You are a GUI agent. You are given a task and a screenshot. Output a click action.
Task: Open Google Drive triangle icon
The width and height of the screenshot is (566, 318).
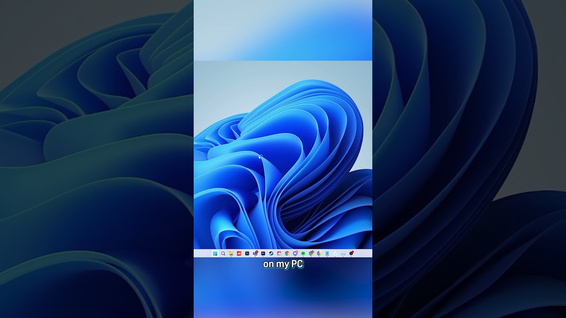click(x=335, y=254)
